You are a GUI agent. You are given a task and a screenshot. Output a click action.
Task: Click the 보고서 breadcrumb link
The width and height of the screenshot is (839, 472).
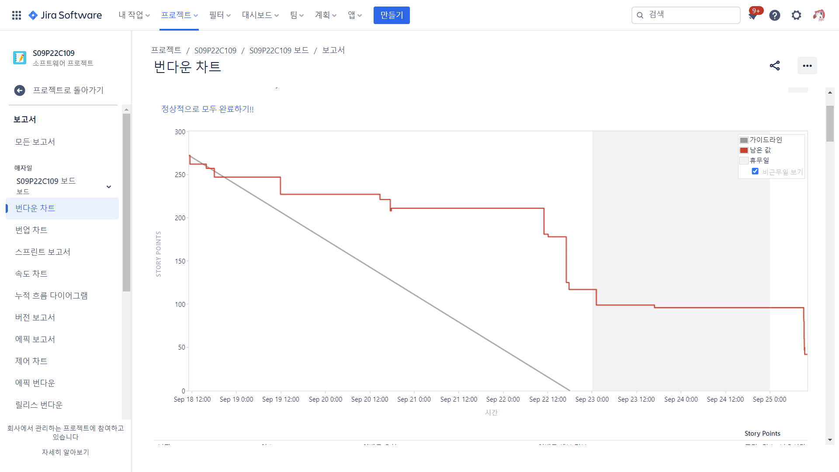pos(333,50)
